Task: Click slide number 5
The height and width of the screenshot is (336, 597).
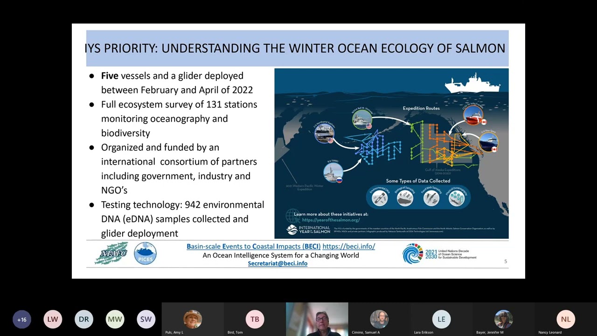Action: pyautogui.click(x=506, y=261)
